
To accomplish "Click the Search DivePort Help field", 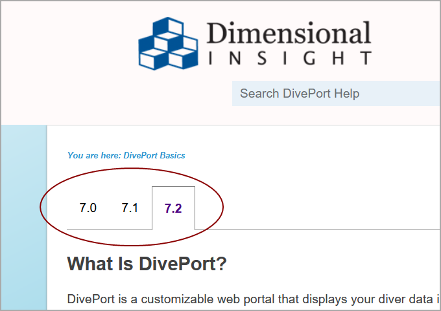I will [336, 93].
